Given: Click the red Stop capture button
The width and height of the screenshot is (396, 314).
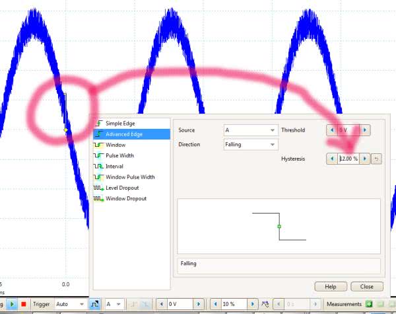Looking at the screenshot, I should pyautogui.click(x=24, y=304).
